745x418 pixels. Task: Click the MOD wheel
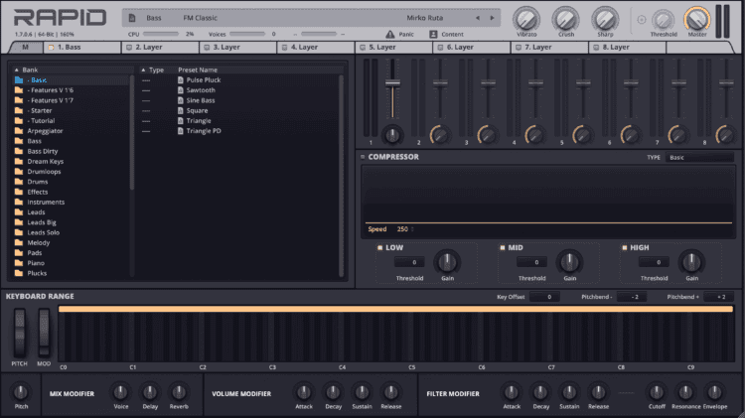(x=44, y=333)
